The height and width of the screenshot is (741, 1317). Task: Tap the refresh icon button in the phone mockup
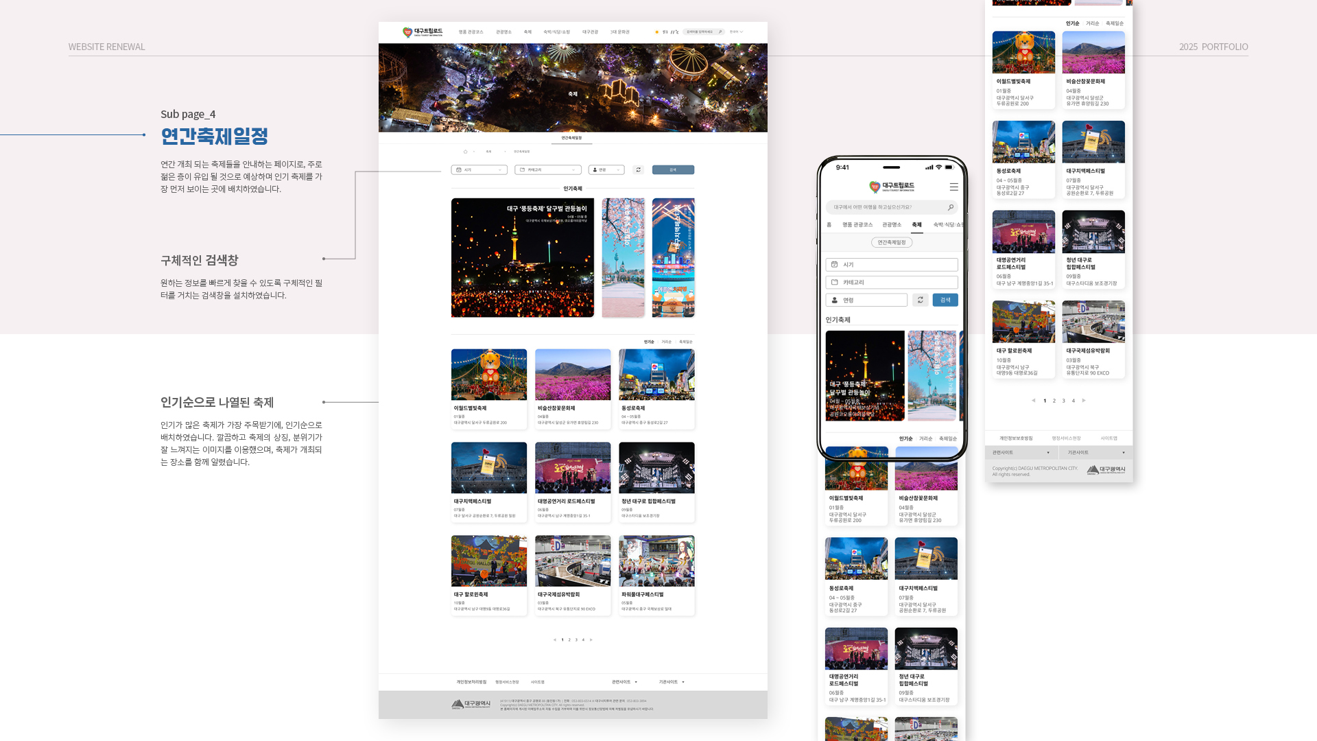pyautogui.click(x=921, y=300)
